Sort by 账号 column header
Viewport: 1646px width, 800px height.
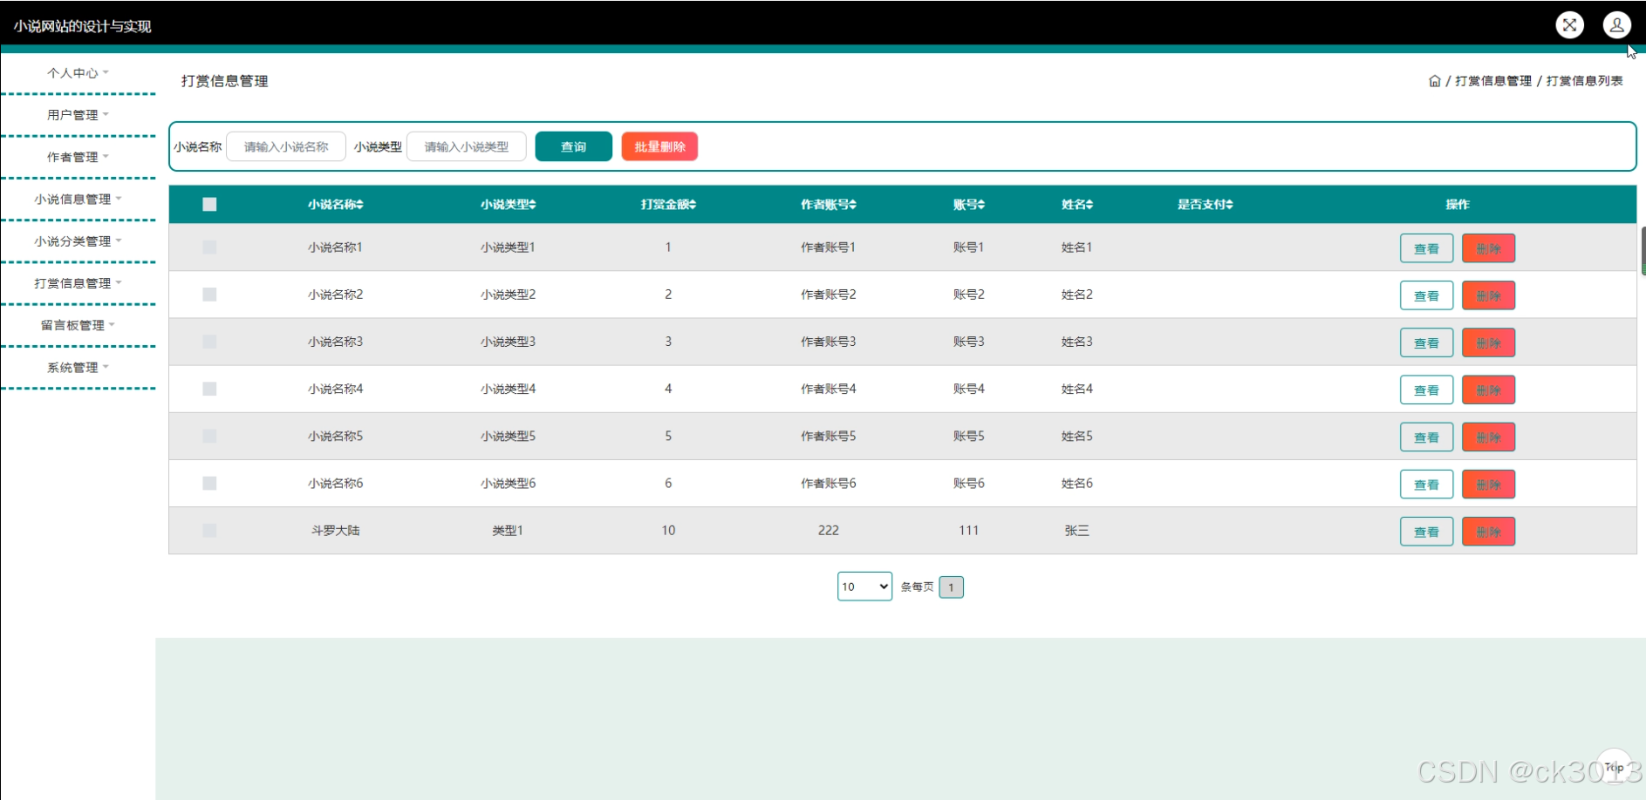(x=968, y=205)
